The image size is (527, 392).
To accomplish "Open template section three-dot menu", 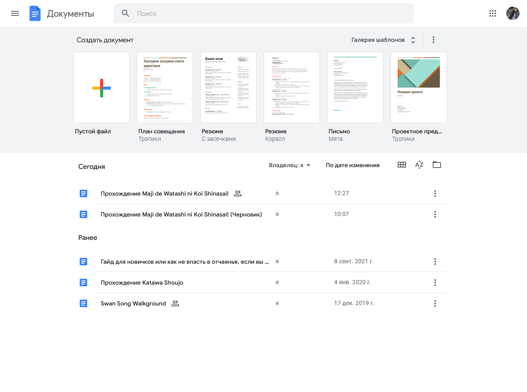I will pos(434,40).
